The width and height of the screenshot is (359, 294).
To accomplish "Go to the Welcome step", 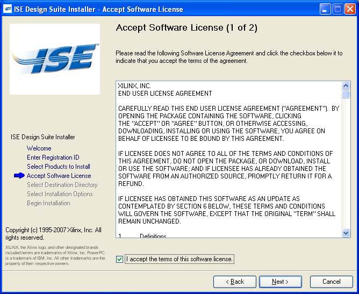I will coord(39,148).
